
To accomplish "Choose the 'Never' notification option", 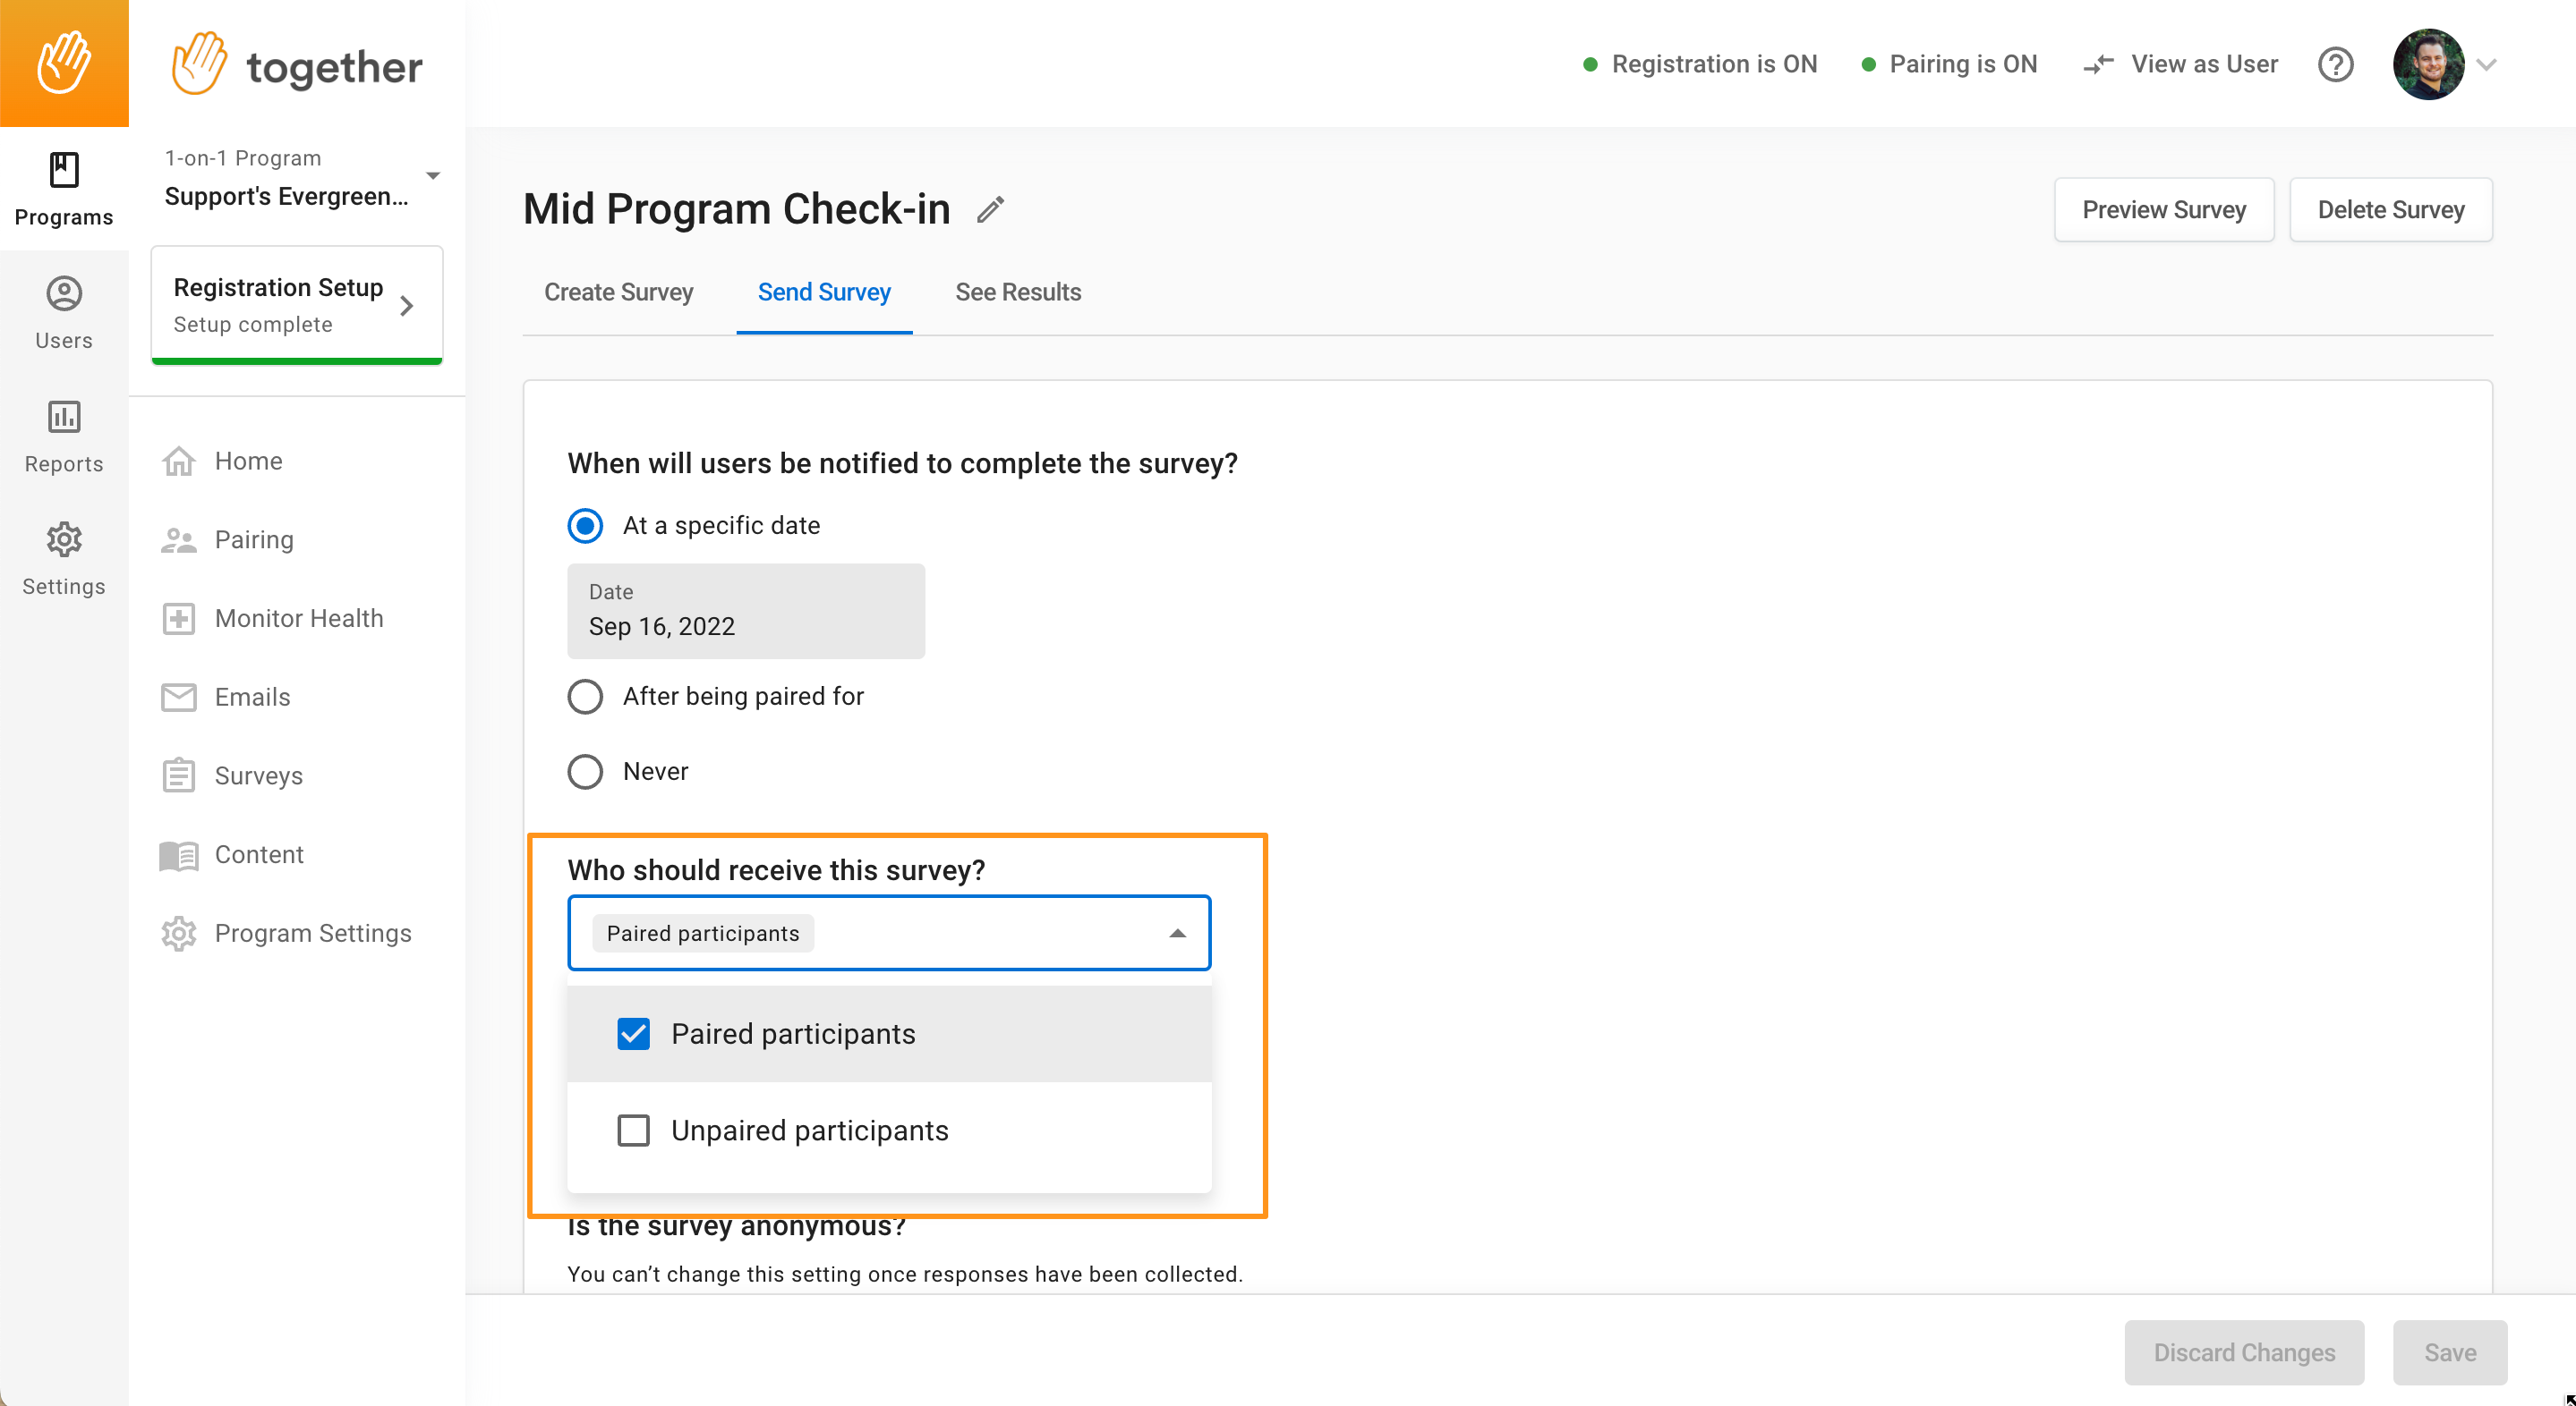I will pos(628,772).
